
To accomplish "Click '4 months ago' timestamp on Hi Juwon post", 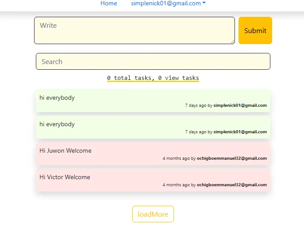I will tap(176, 158).
